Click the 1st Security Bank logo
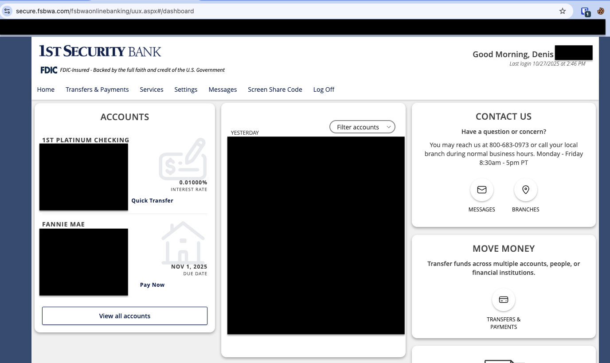Screen dimensions: 610x363 (100, 51)
